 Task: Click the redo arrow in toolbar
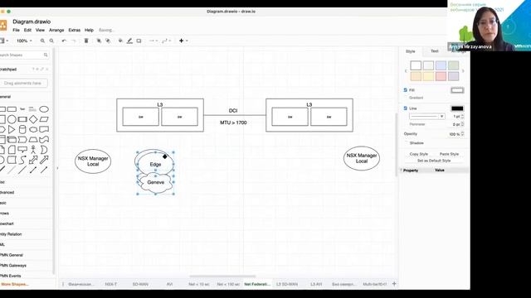[x=74, y=41]
